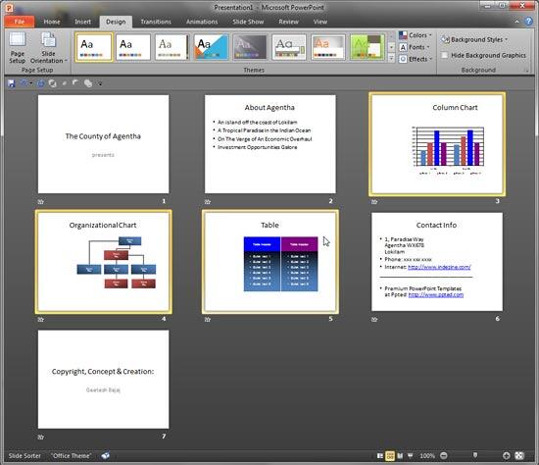Apply the dark gray theme thumbnail
The height and width of the screenshot is (465, 539).
250,47
